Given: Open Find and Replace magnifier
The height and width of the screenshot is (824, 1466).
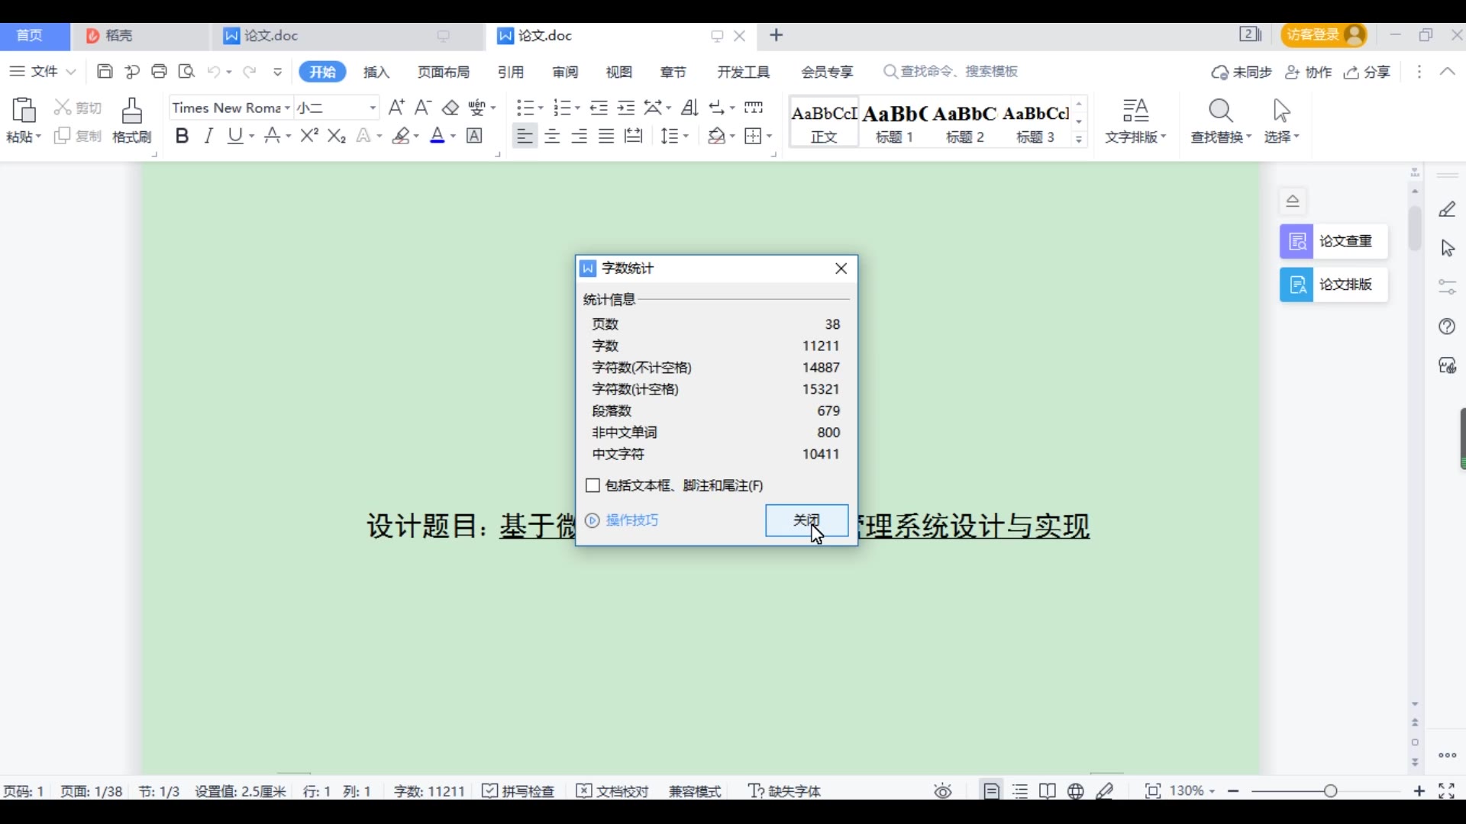Looking at the screenshot, I should click(1221, 111).
